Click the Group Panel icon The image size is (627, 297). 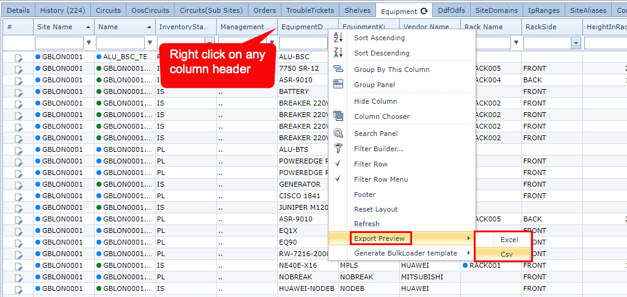(x=338, y=85)
